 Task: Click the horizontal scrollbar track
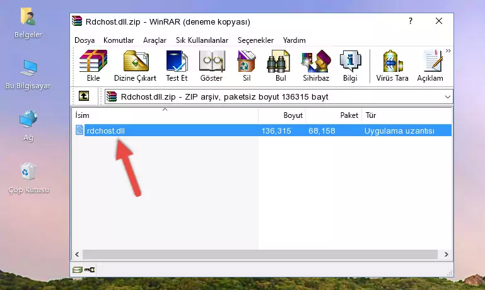tap(260, 255)
